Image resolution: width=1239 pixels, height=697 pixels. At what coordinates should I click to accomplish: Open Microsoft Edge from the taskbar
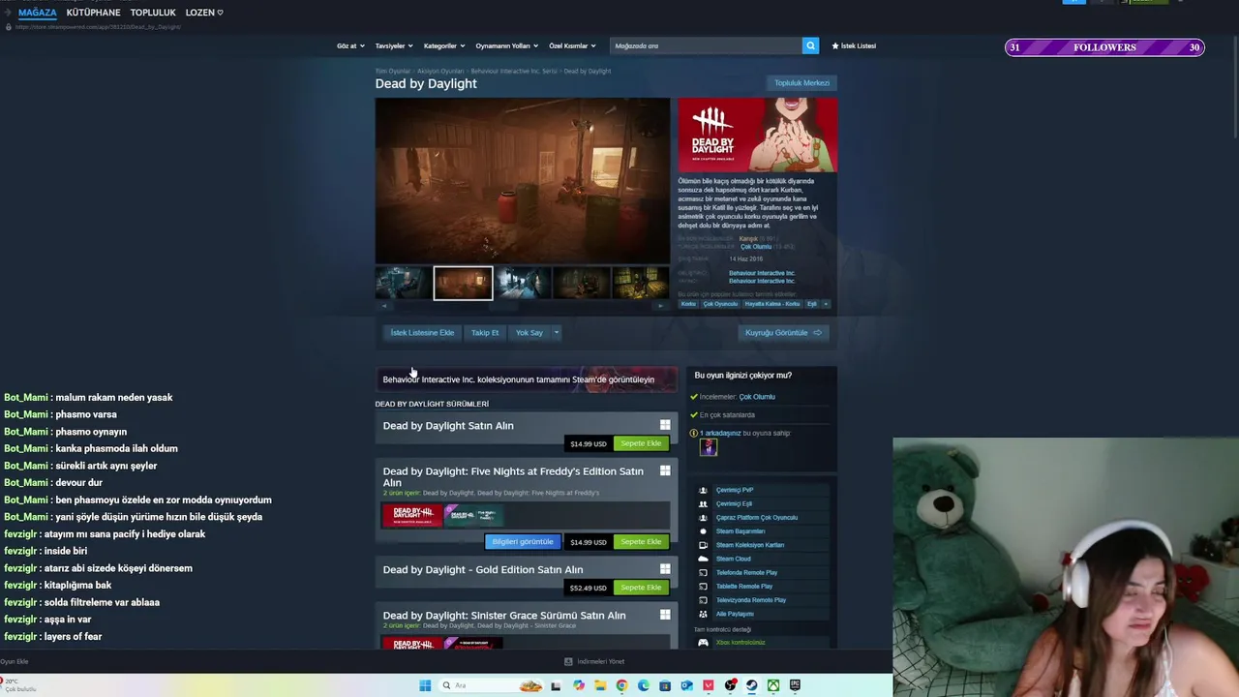643,685
